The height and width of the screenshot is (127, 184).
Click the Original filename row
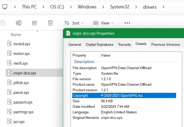(x=124, y=118)
